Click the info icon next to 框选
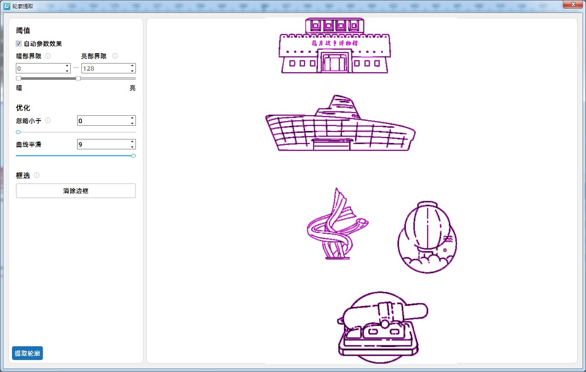Image resolution: width=586 pixels, height=372 pixels. [37, 175]
